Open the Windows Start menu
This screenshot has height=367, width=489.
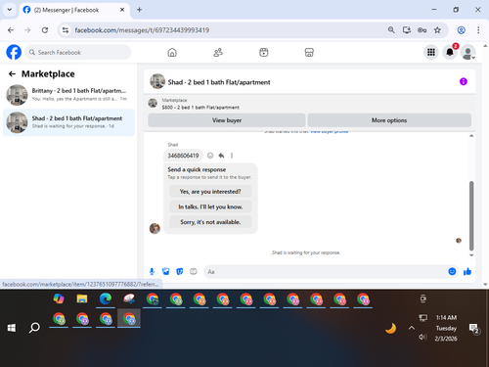coord(12,328)
